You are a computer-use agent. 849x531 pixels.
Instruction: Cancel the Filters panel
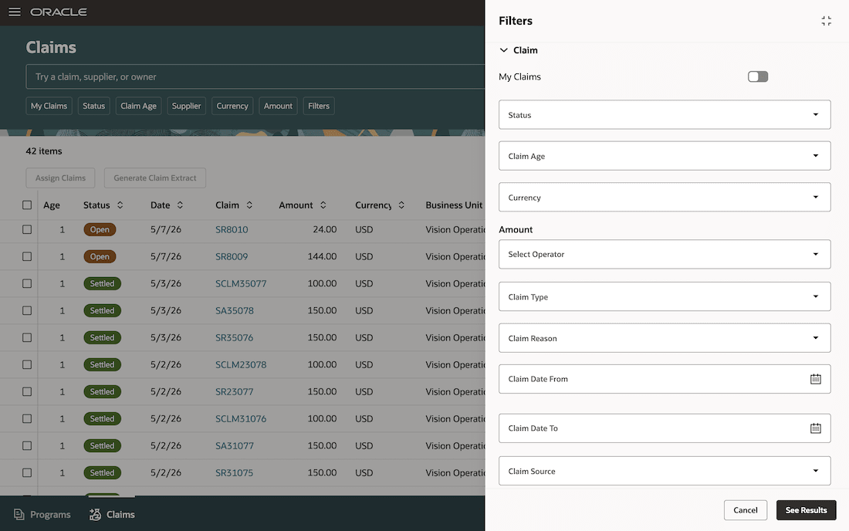[746, 510]
